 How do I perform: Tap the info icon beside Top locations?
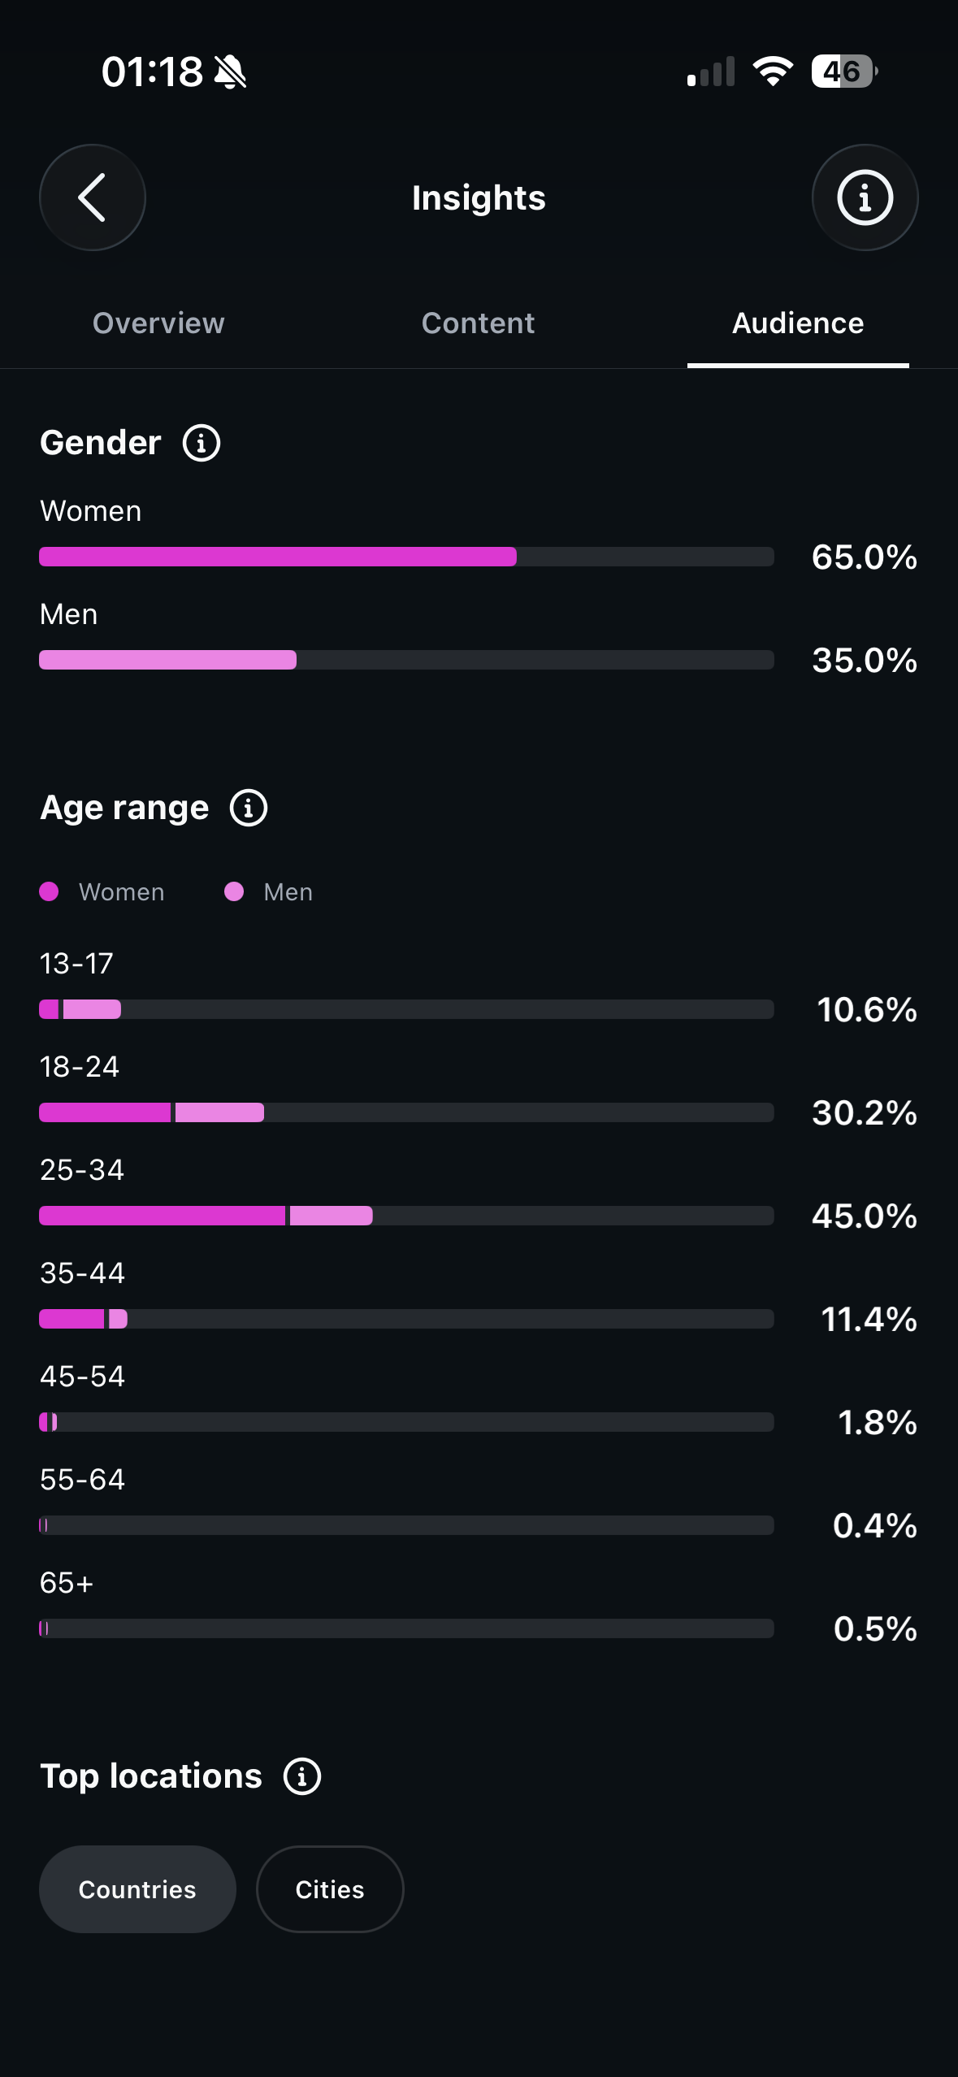(302, 1776)
